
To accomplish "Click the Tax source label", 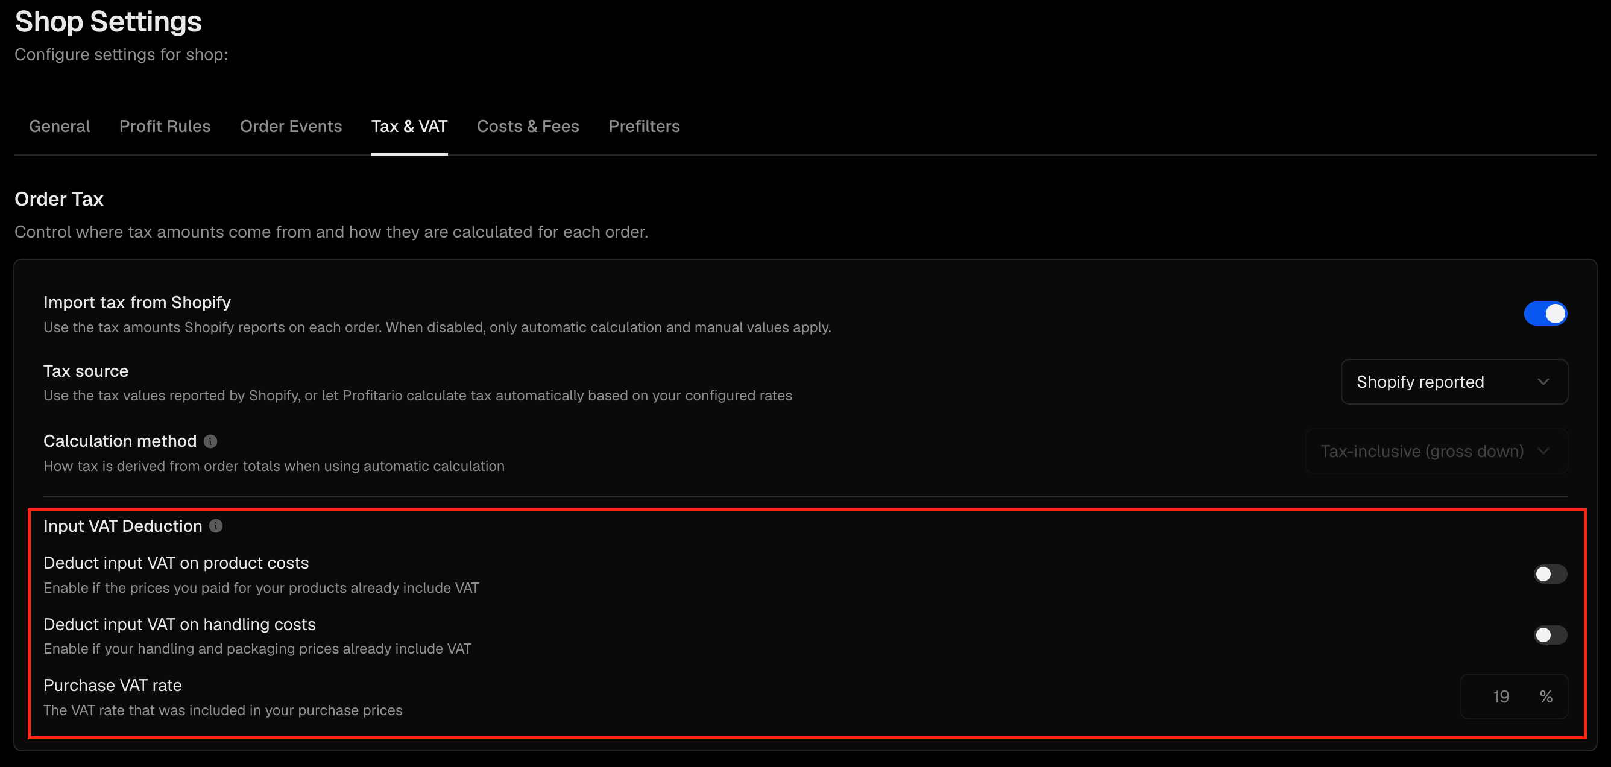I will coord(86,371).
